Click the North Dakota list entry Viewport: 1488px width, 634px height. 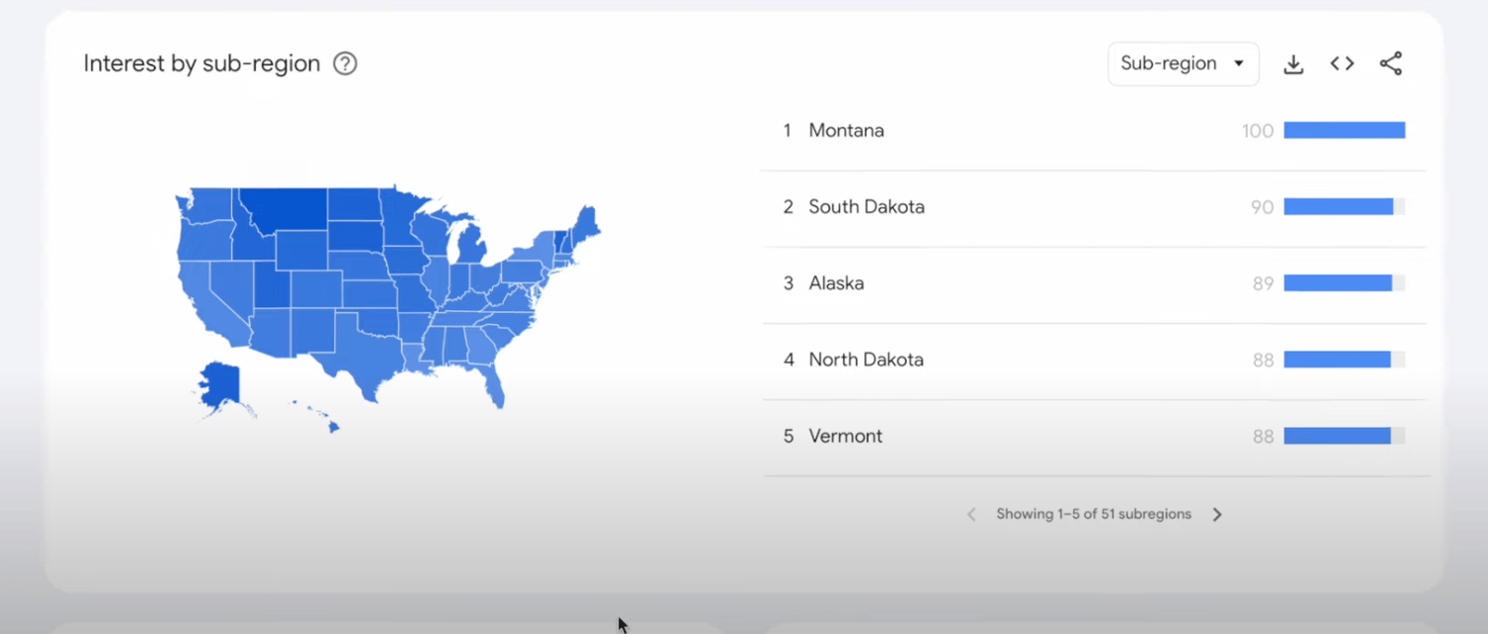point(866,359)
